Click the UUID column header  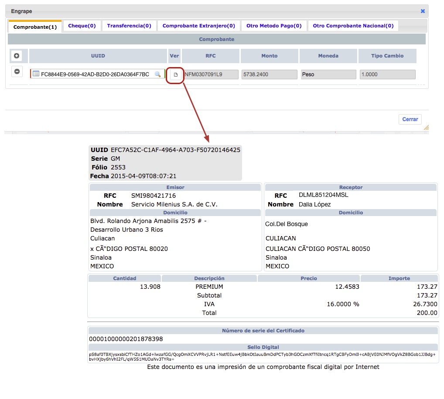pos(98,56)
